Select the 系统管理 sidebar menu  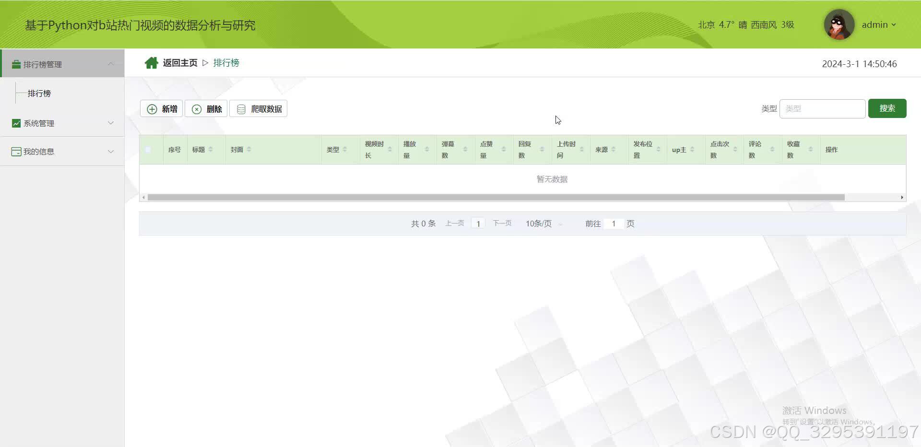click(x=62, y=123)
